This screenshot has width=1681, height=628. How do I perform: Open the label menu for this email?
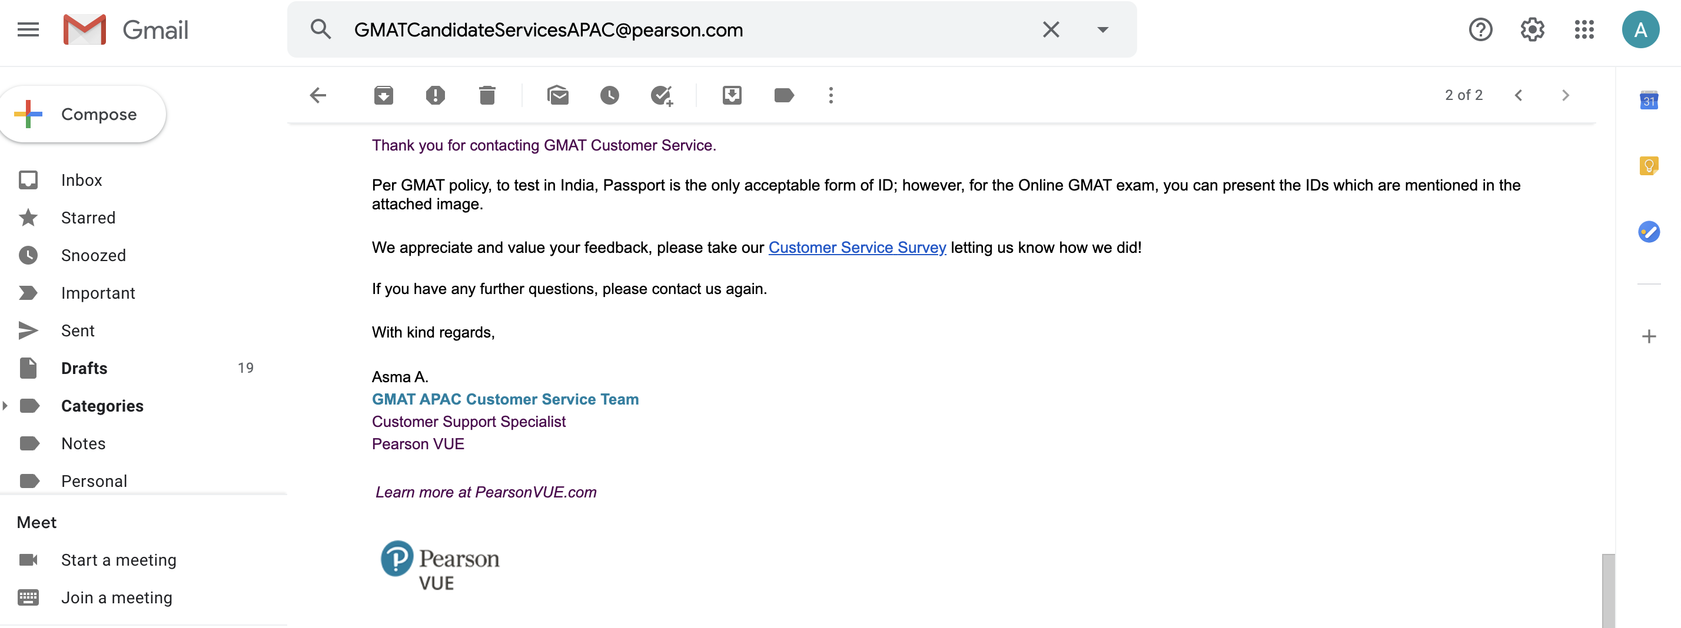(x=785, y=95)
